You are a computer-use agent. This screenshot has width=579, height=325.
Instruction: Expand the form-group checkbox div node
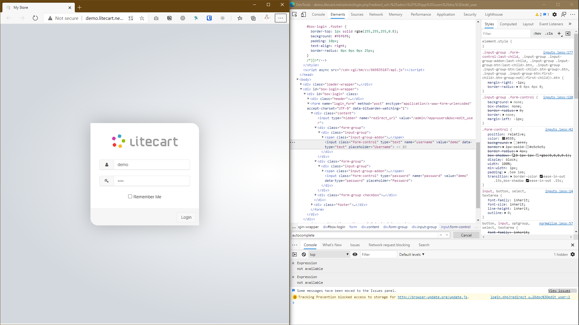click(315, 195)
